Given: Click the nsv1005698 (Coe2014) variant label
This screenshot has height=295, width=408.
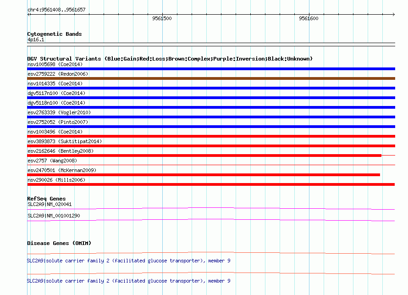Looking at the screenshot, I should [55, 64].
